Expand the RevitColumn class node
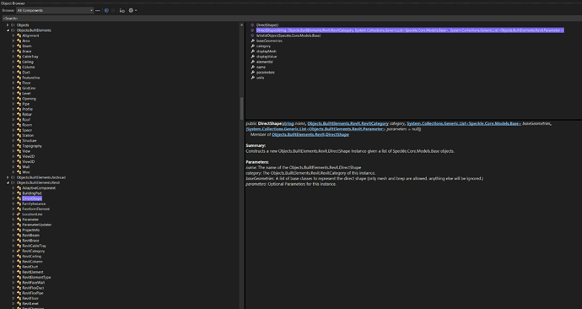The width and height of the screenshot is (582, 309). point(13,262)
